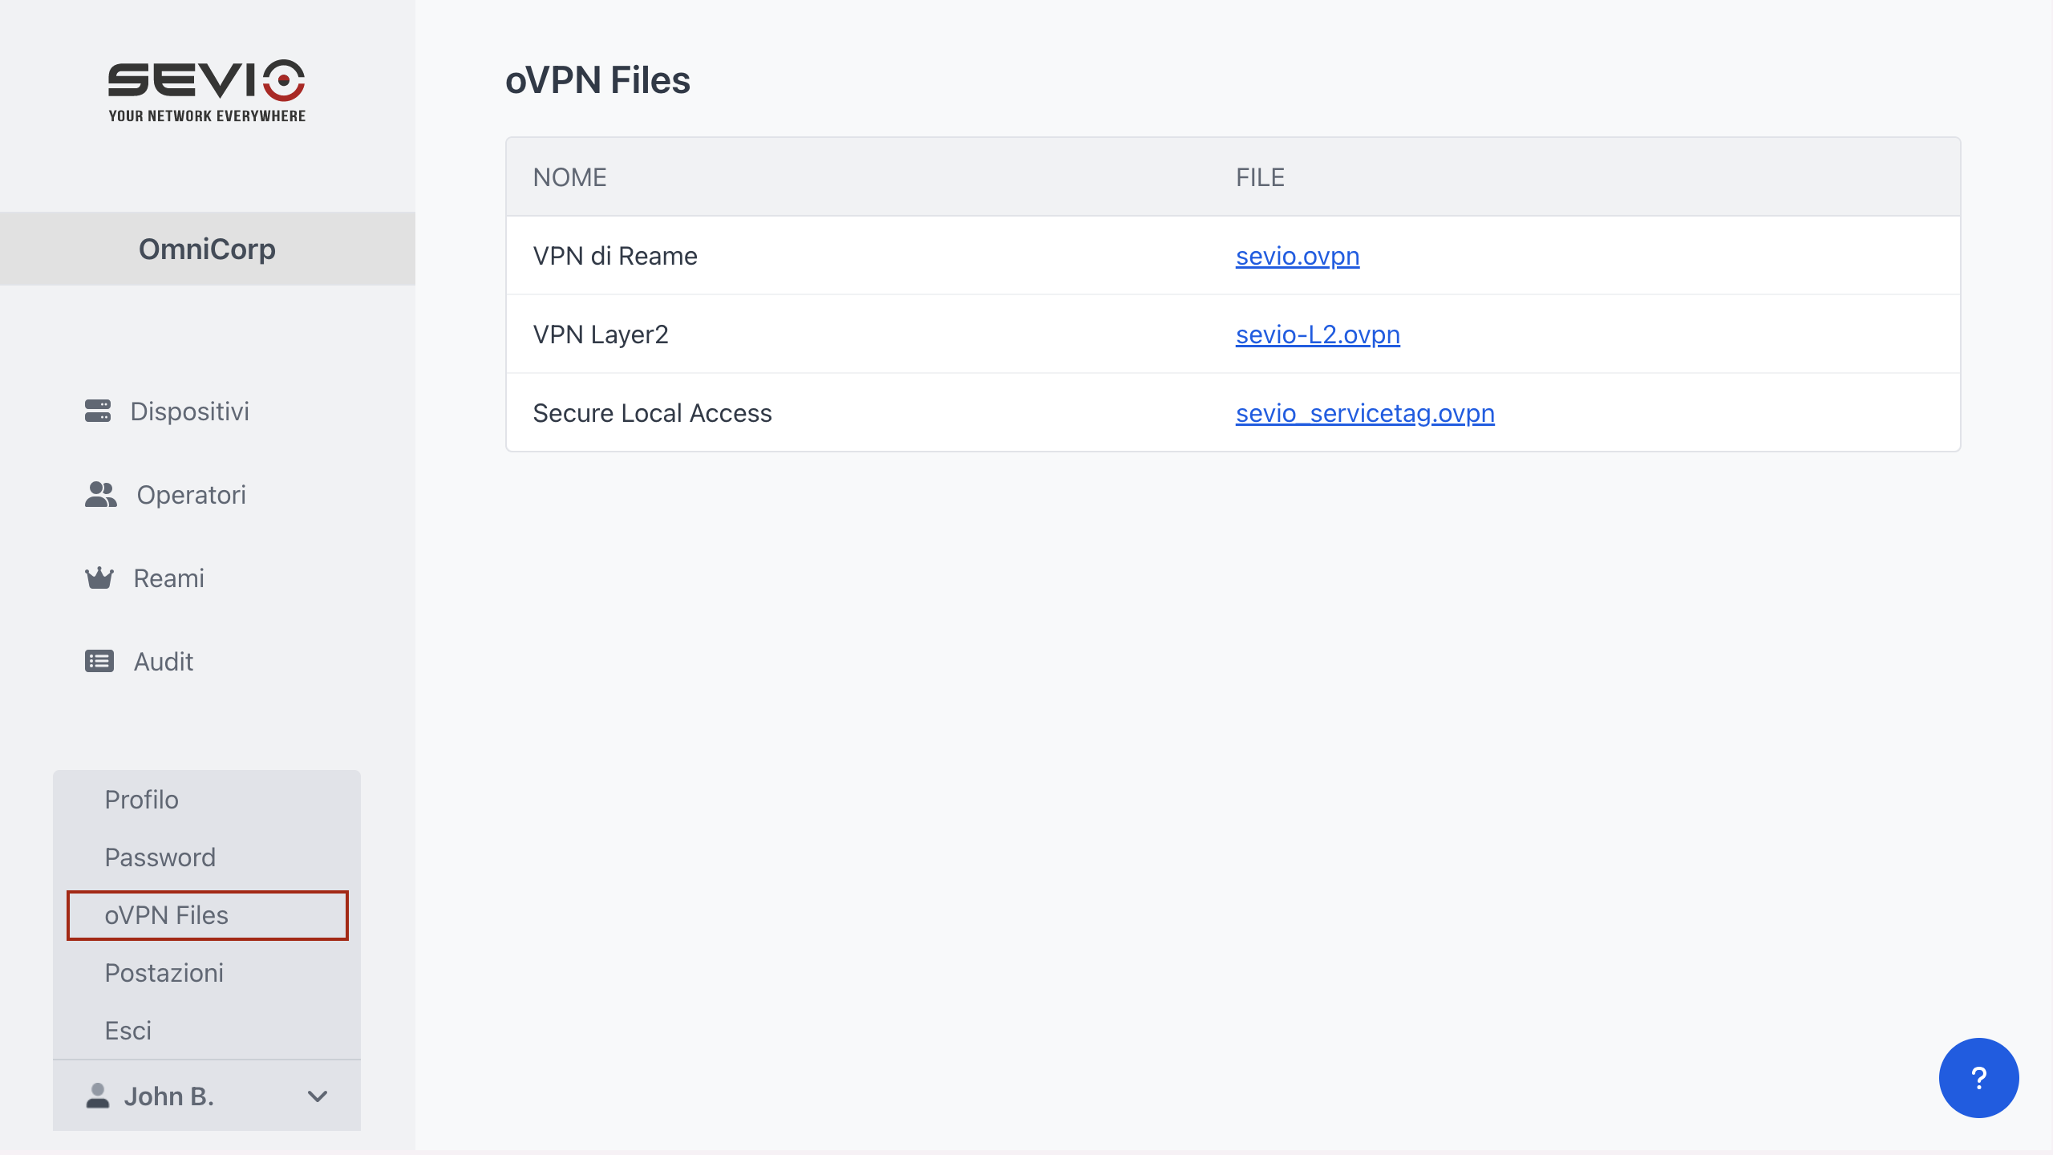Viewport: 2053px width, 1155px height.
Task: Open the OmniCorp organization selector
Action: (207, 249)
